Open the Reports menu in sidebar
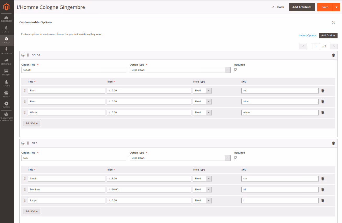The width and height of the screenshot is (342, 223). (7, 84)
